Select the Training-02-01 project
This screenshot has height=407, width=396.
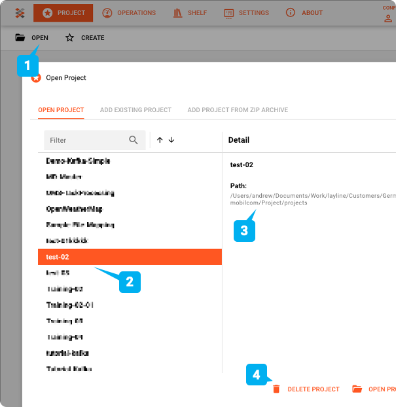pyautogui.click(x=70, y=305)
